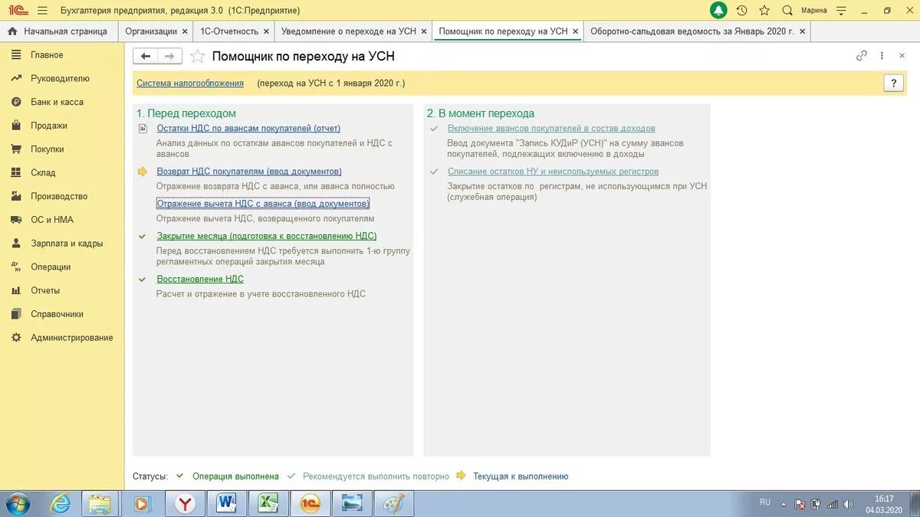Screen dimensions: 920x517
Task: Open Включение авансов покупателей в состав доходов
Action: (x=551, y=129)
